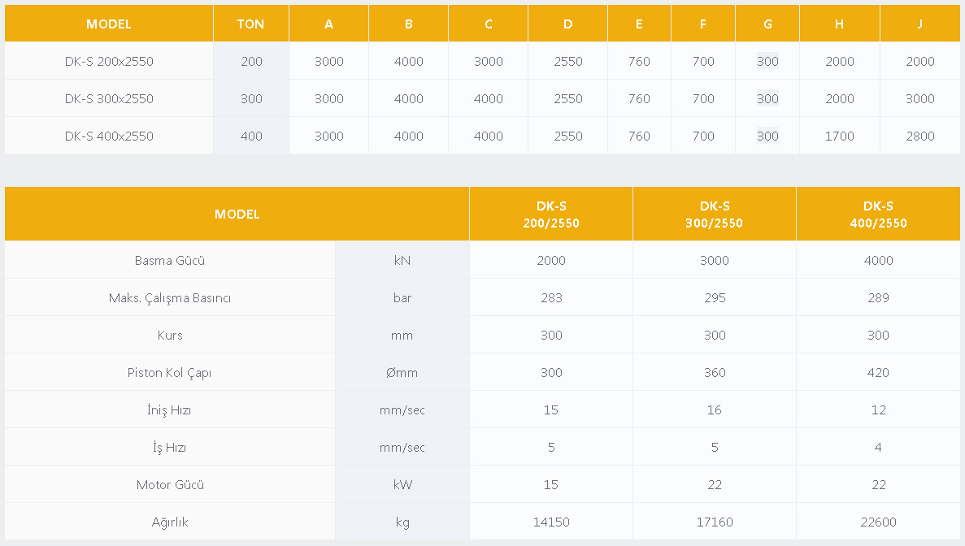The height and width of the screenshot is (546, 965).
Task: Click column header F in the top table
Action: tap(703, 24)
